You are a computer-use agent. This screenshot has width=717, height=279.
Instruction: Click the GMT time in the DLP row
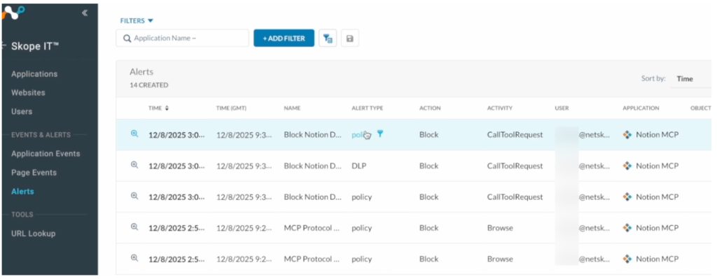tap(244, 166)
